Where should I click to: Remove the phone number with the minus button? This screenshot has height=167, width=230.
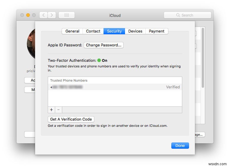coord(58,110)
